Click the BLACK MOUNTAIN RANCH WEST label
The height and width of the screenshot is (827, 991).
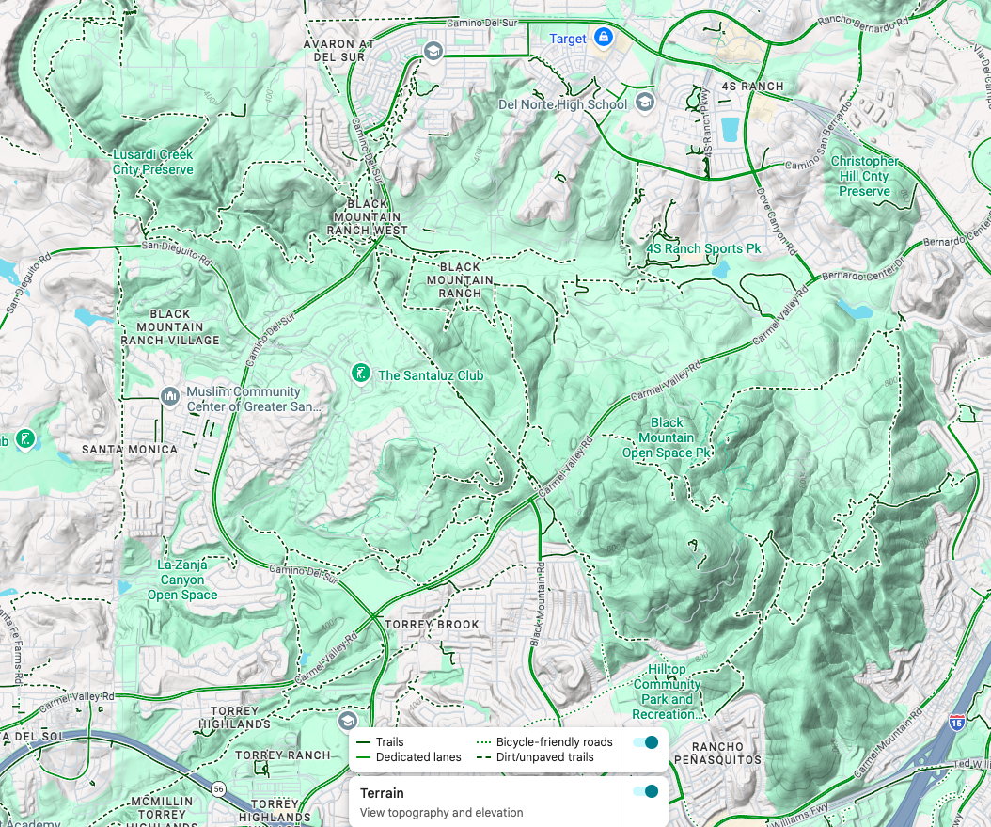point(368,217)
